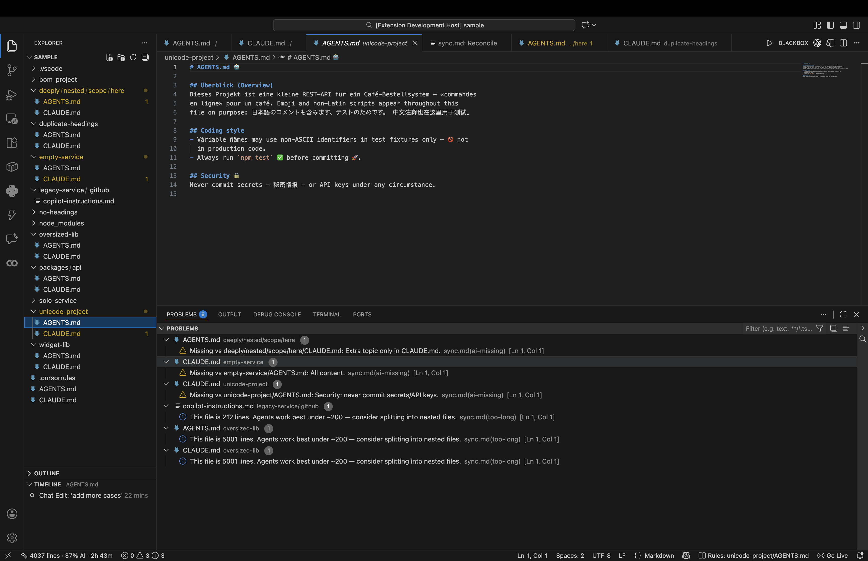Collapse the SAMPLE workspace section
The width and height of the screenshot is (868, 561).
click(x=29, y=57)
